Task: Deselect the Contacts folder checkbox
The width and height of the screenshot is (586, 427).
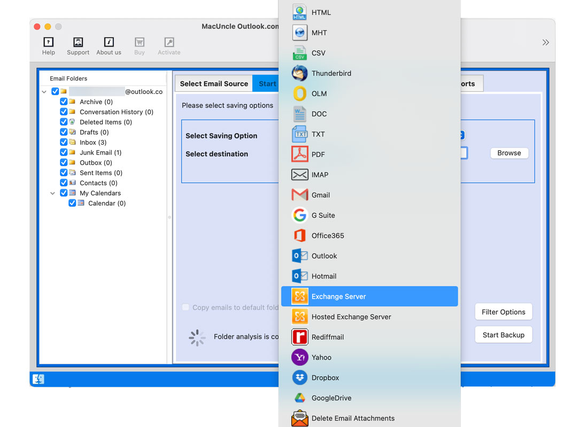Action: (x=63, y=183)
